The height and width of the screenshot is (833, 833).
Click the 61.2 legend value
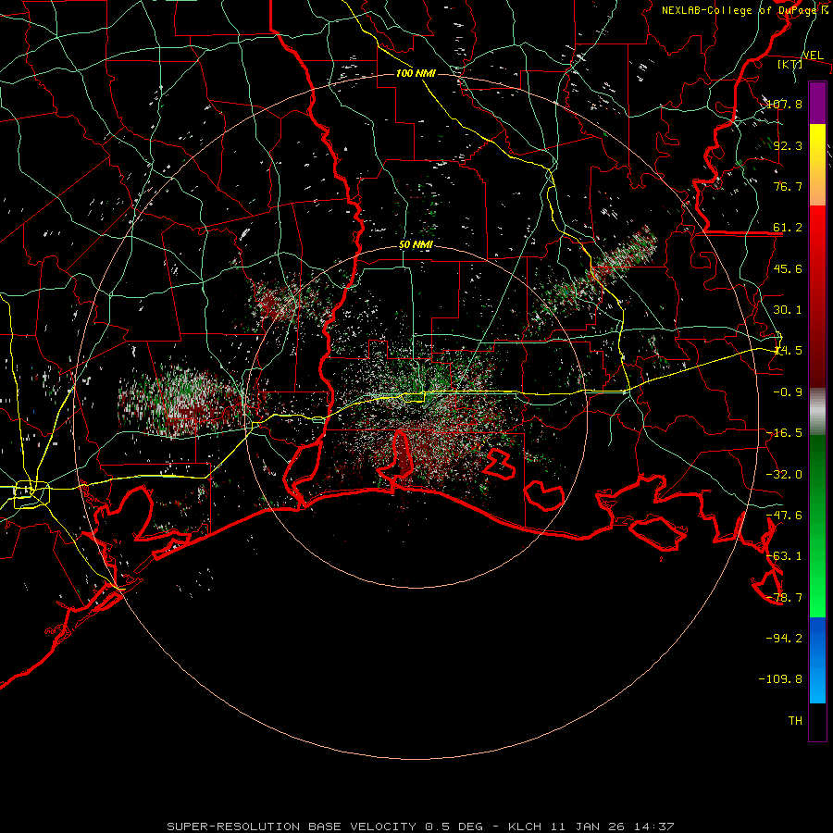(788, 228)
